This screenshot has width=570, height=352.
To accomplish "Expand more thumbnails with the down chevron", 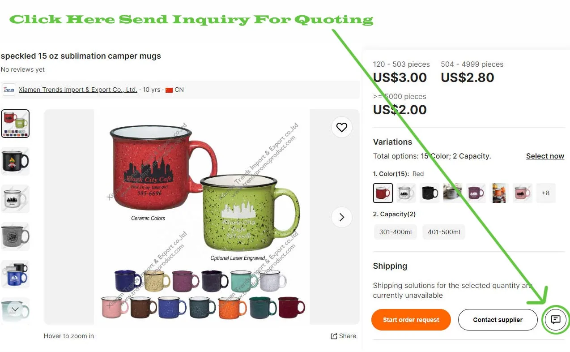I will (x=15, y=309).
